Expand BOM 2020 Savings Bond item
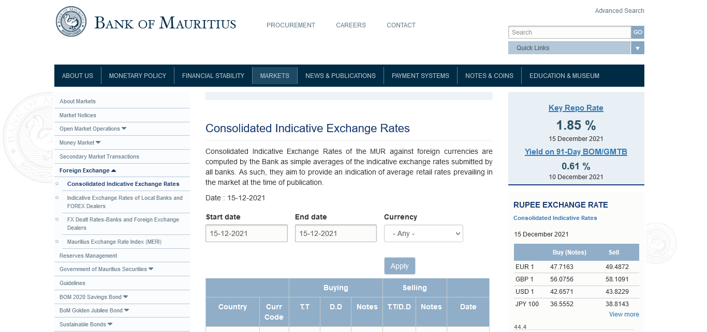Viewport: 707px width, 332px height. pos(126,297)
